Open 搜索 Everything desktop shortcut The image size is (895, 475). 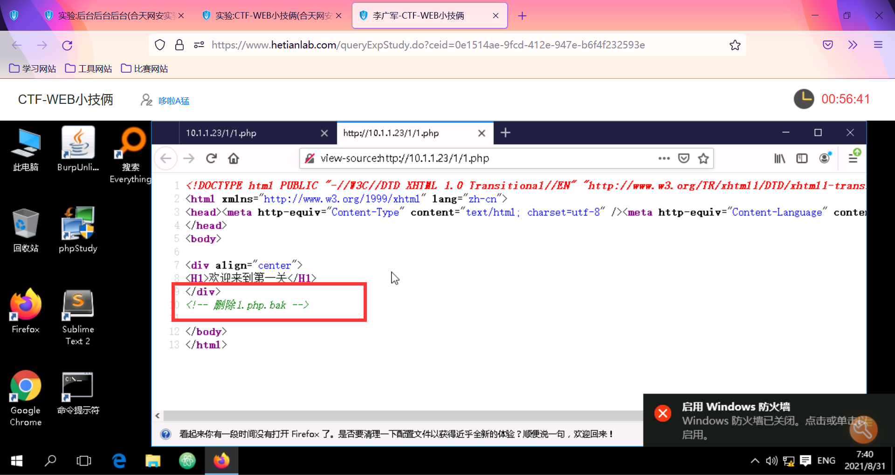(130, 156)
